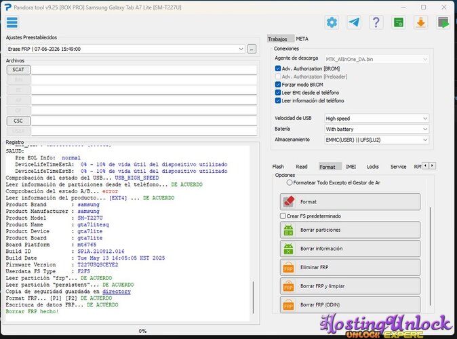Viewport: 457px width, 339px height.
Task: Open the Batería With battery dropdown
Action: [x=376, y=129]
